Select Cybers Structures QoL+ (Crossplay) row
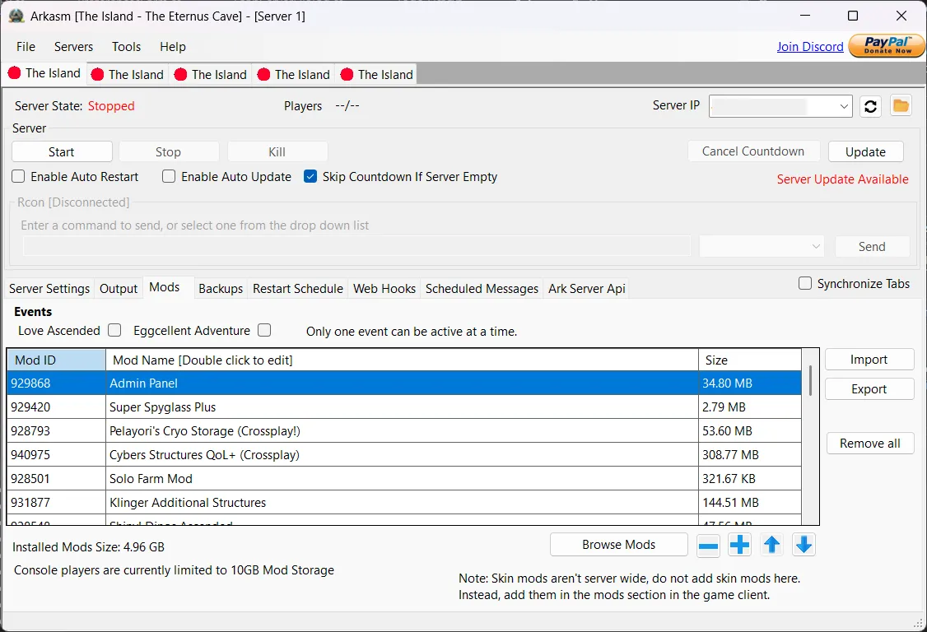The image size is (927, 632). pyautogui.click(x=403, y=454)
